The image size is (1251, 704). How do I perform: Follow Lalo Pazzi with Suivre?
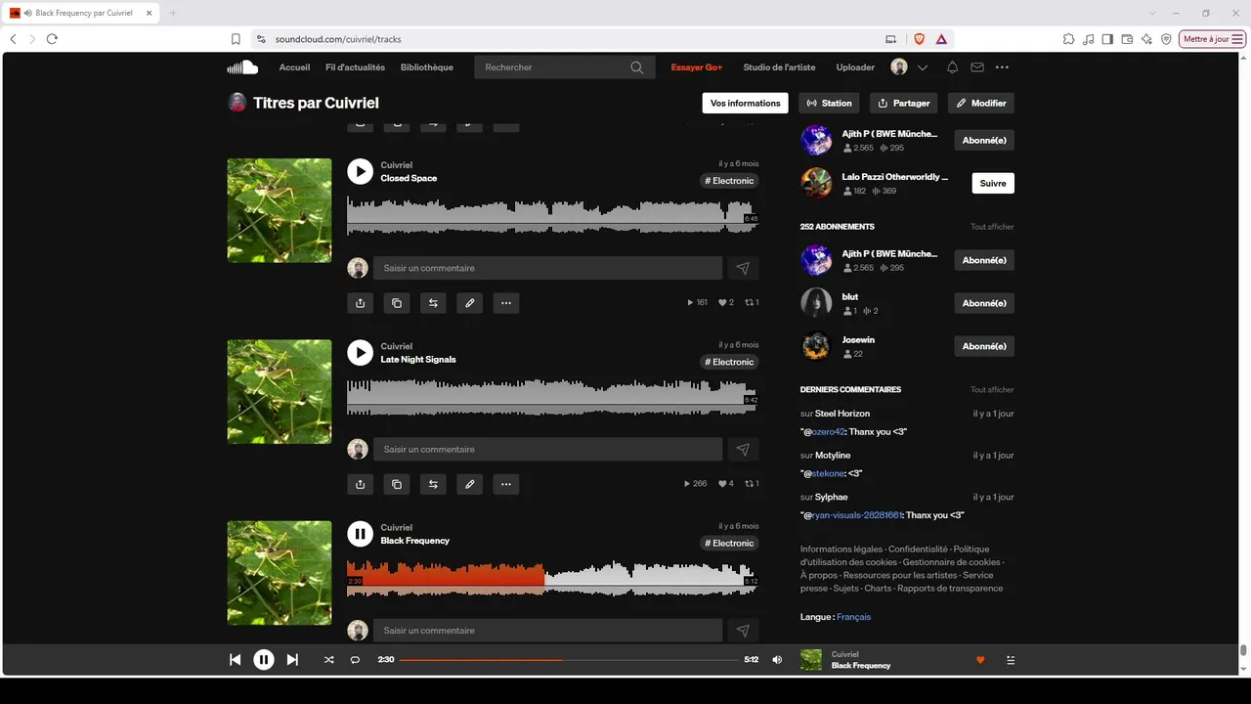993,183
